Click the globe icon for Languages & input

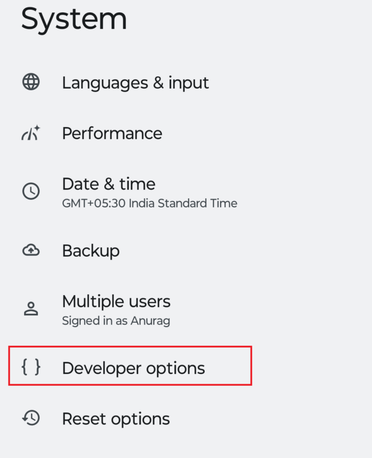31,82
